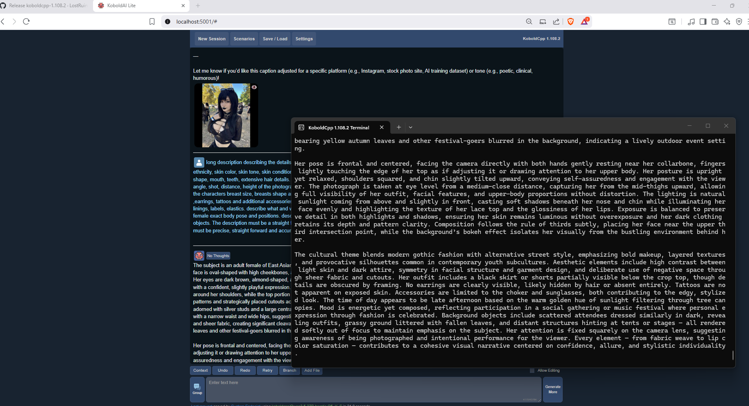Retry the last response
This screenshot has width=749, height=406.
[267, 370]
